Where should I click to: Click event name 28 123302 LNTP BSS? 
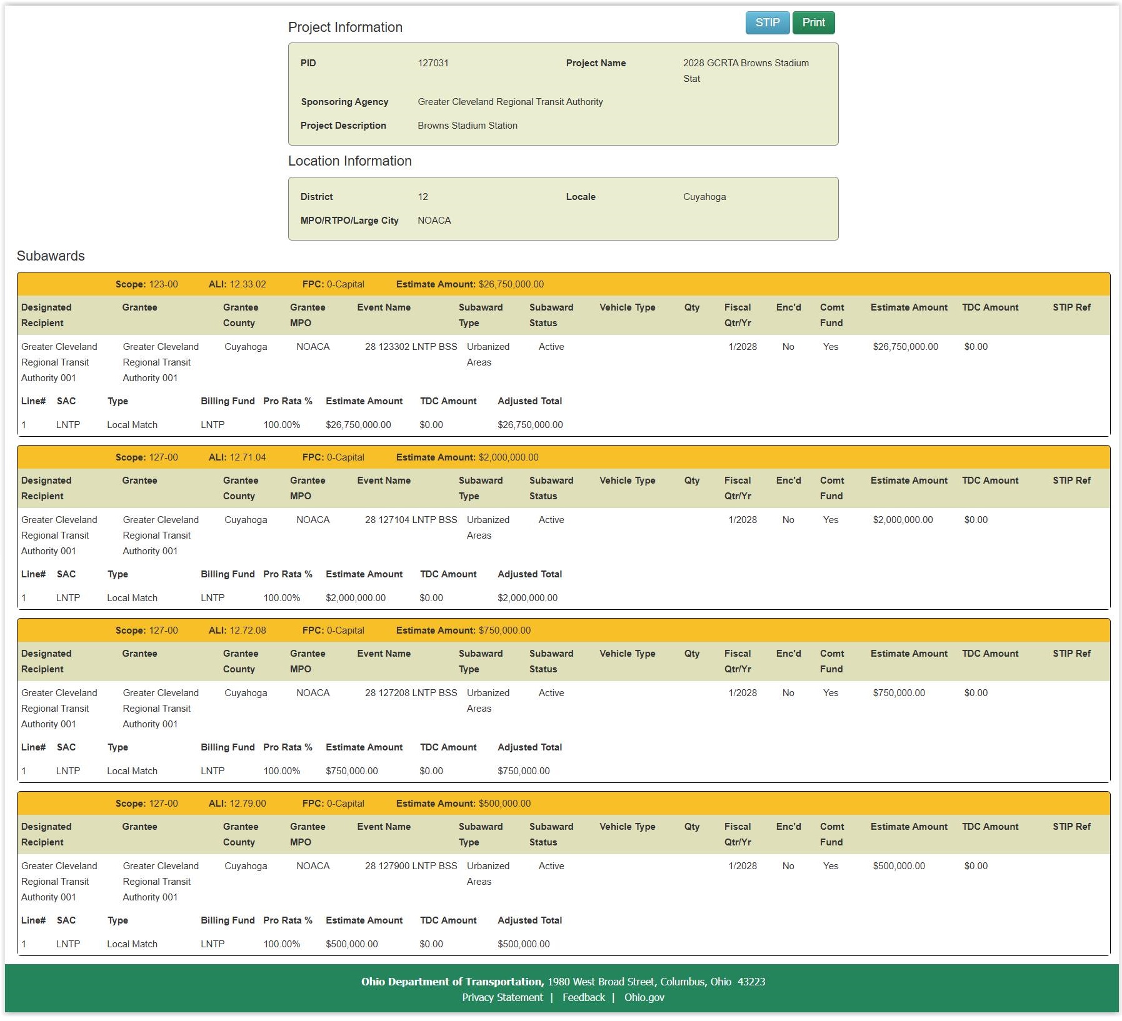tap(411, 347)
